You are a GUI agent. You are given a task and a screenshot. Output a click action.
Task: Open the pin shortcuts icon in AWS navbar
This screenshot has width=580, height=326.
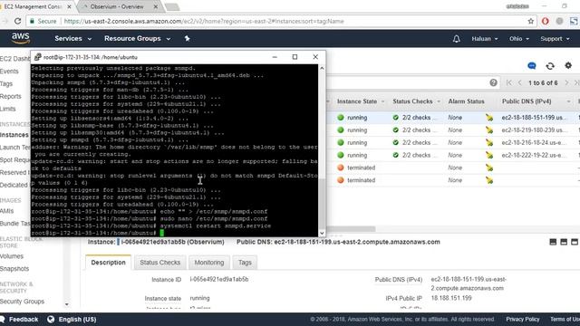pyautogui.click(x=188, y=38)
